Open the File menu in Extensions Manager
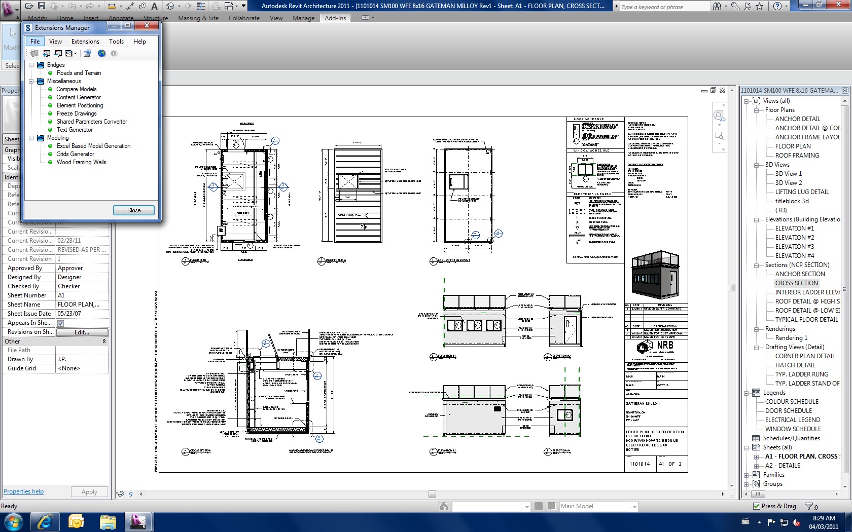 [35, 42]
